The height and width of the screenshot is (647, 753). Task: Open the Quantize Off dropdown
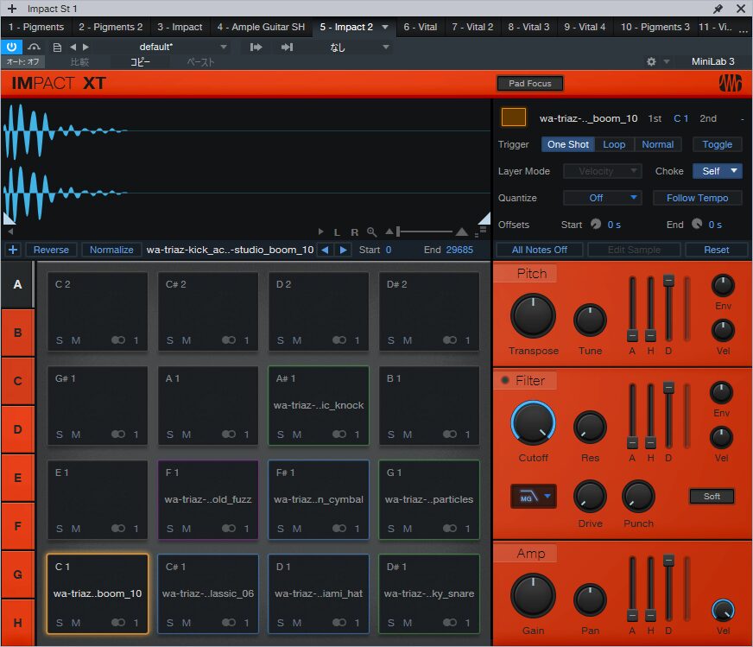602,198
